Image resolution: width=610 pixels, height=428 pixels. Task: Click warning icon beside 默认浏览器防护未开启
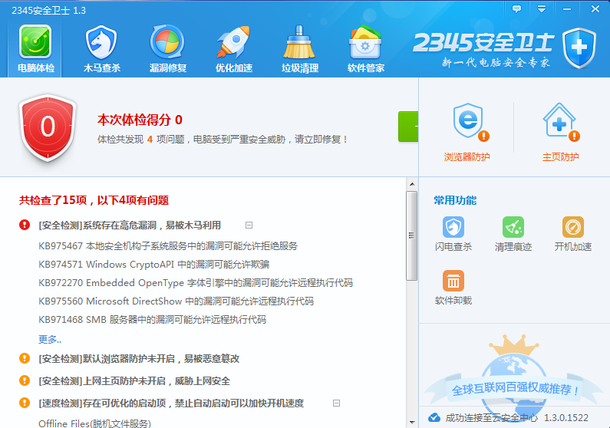click(x=25, y=358)
